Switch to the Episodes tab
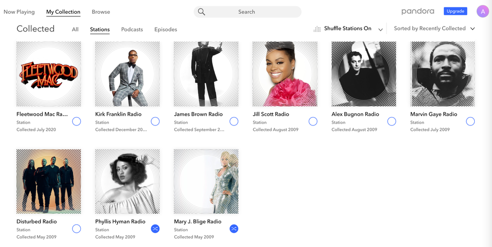The image size is (492, 247). point(165,30)
